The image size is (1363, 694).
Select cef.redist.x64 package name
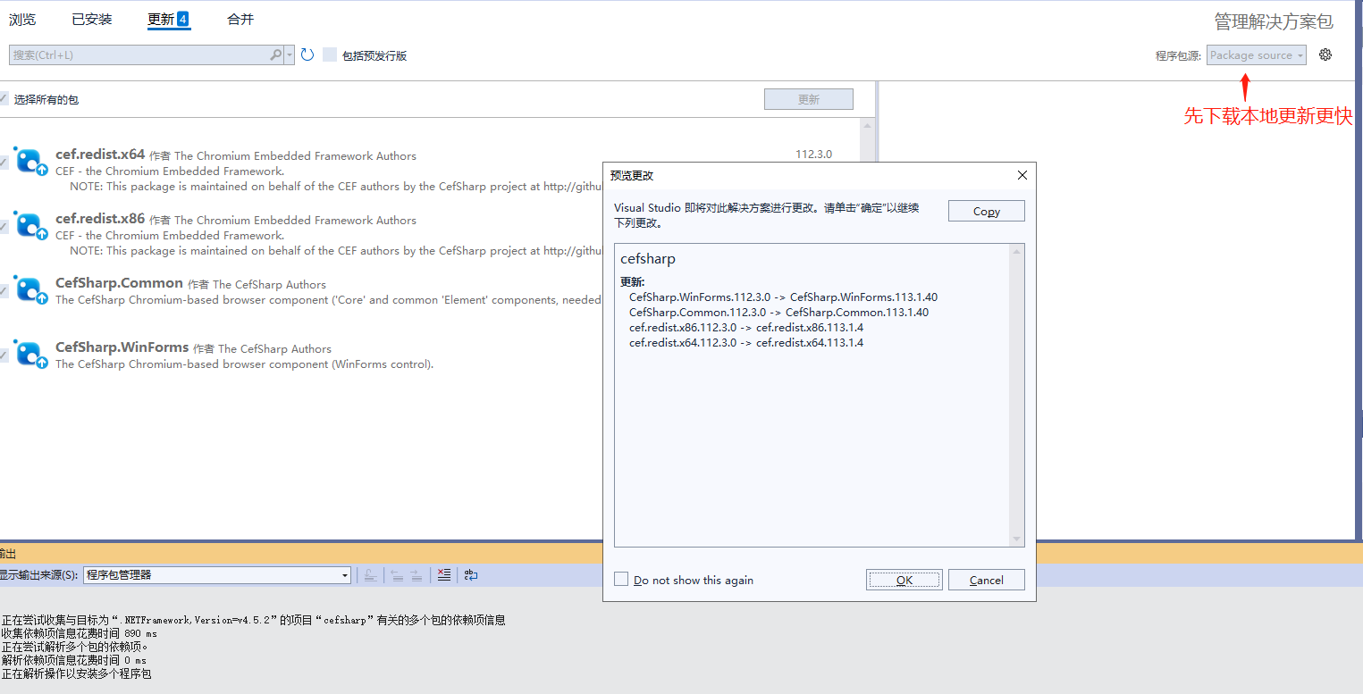tap(100, 155)
